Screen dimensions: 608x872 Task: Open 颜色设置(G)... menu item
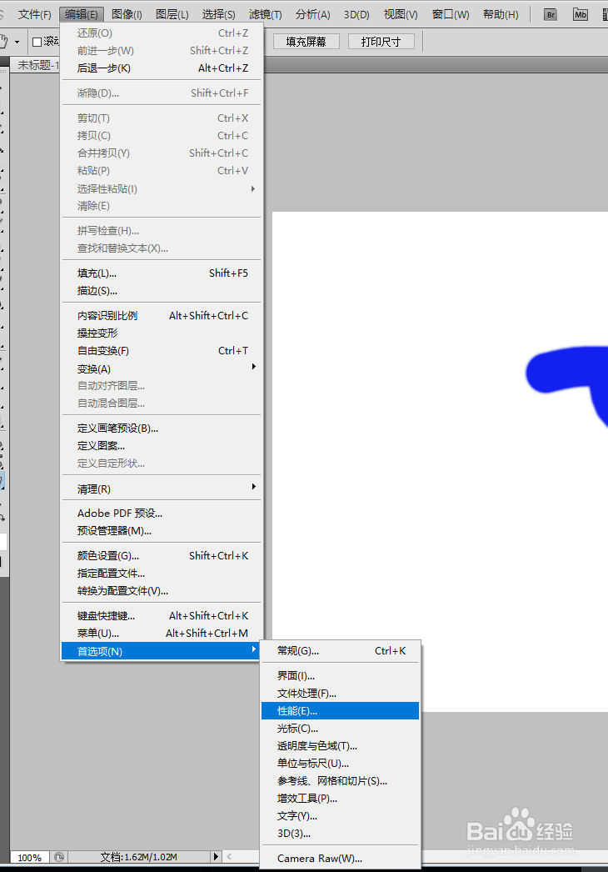[162, 555]
